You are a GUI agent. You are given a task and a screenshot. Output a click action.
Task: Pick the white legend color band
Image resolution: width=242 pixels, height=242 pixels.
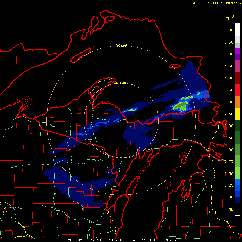(x=237, y=30)
